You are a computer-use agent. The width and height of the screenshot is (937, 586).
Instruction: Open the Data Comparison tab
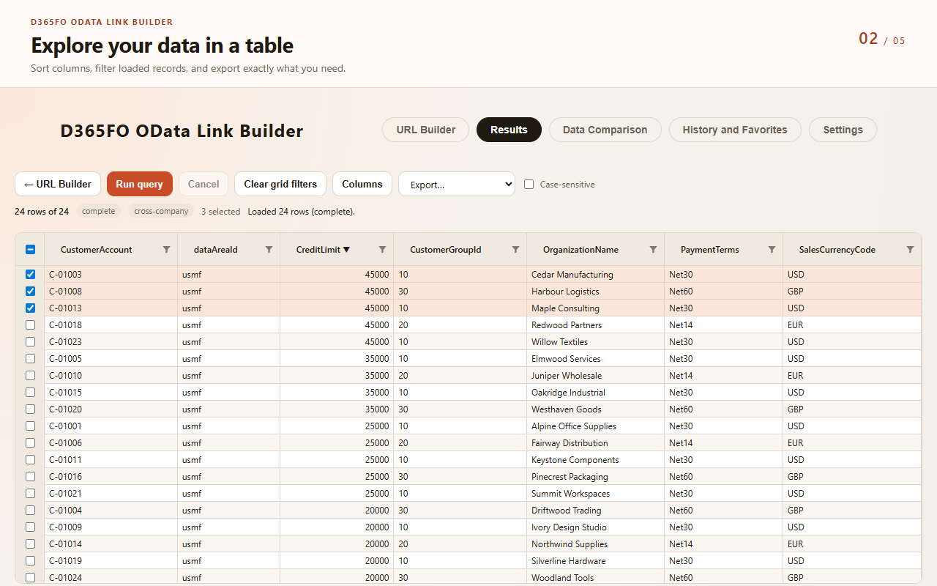(x=605, y=130)
